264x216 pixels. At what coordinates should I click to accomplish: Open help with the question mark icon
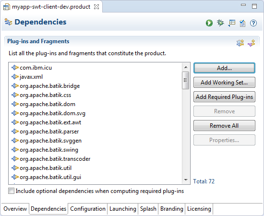(253, 23)
